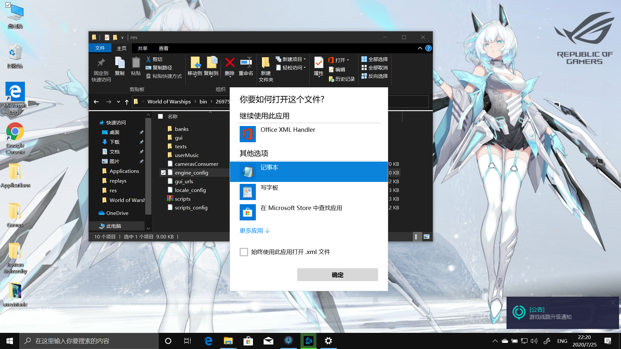Screen dimensions: 621x349
Task: Open OneDrive in navigation pane
Action: click(117, 213)
